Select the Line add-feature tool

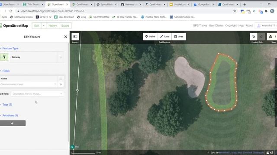[x=164, y=37]
